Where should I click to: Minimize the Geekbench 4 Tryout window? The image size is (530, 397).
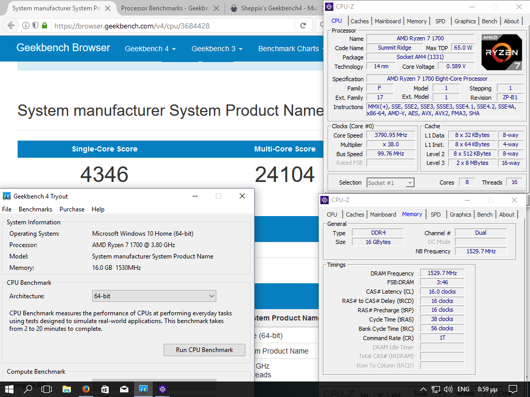click(195, 196)
